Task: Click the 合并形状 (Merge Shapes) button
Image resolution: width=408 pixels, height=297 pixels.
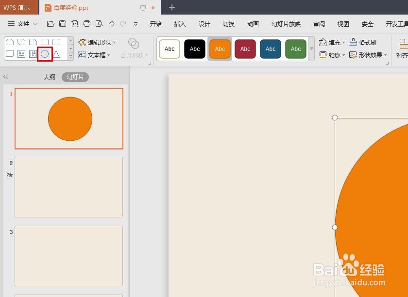Action: (x=134, y=49)
